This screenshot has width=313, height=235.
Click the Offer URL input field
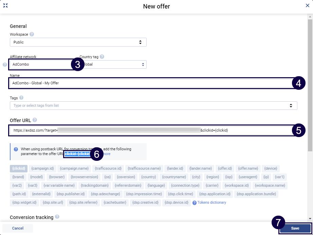149,130
